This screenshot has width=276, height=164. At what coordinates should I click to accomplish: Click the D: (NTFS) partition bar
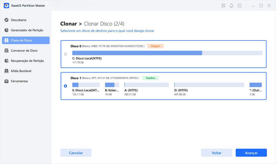tap(209, 85)
